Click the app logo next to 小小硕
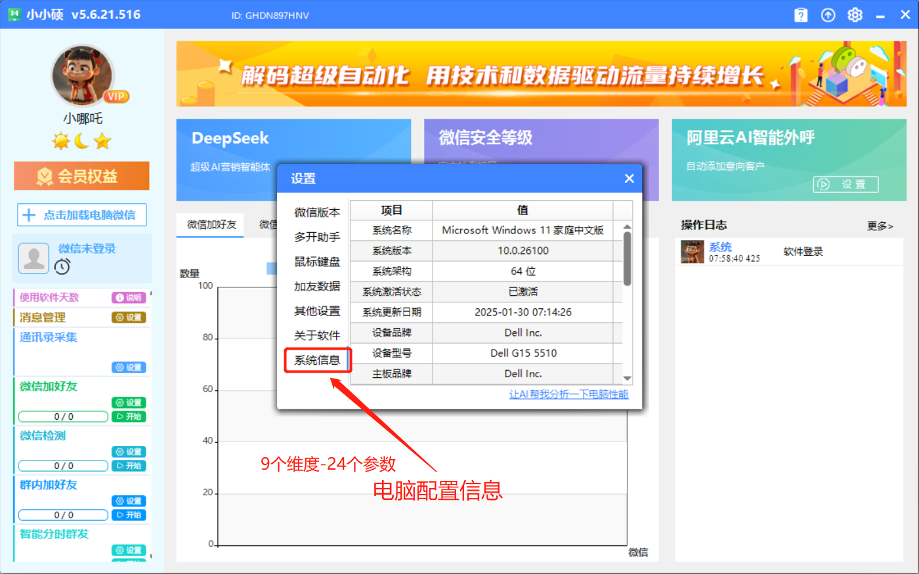The height and width of the screenshot is (574, 919). point(14,14)
